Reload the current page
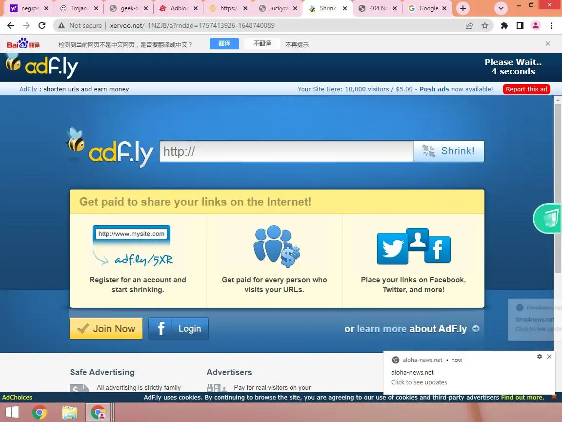 pos(42,25)
